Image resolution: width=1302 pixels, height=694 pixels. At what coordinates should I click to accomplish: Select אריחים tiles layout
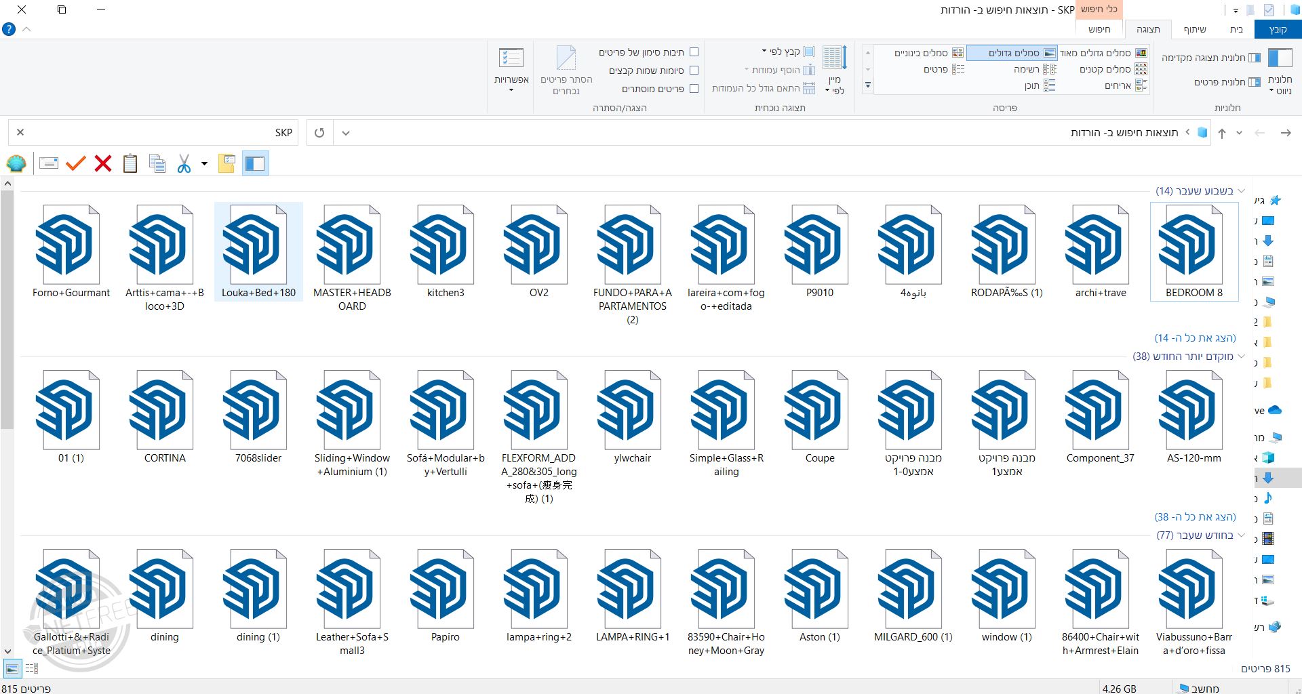click(x=1126, y=85)
